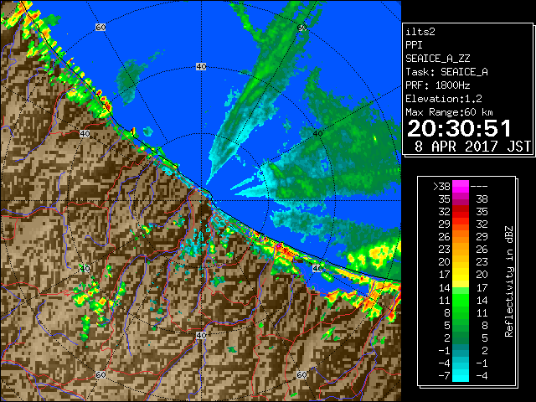The width and height of the screenshot is (536, 402).
Task: Click the magenta ">38" legend color band
Action: coord(461,186)
